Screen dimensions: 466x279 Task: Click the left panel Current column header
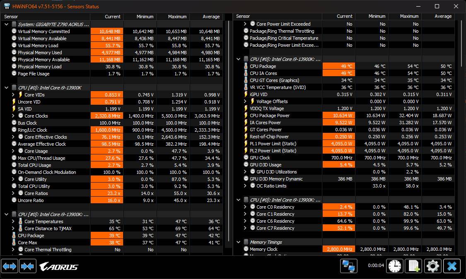coord(106,17)
